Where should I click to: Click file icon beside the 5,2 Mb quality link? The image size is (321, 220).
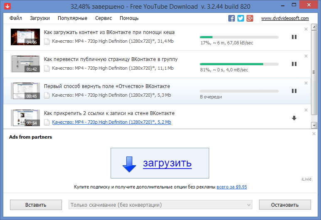[x=47, y=122]
